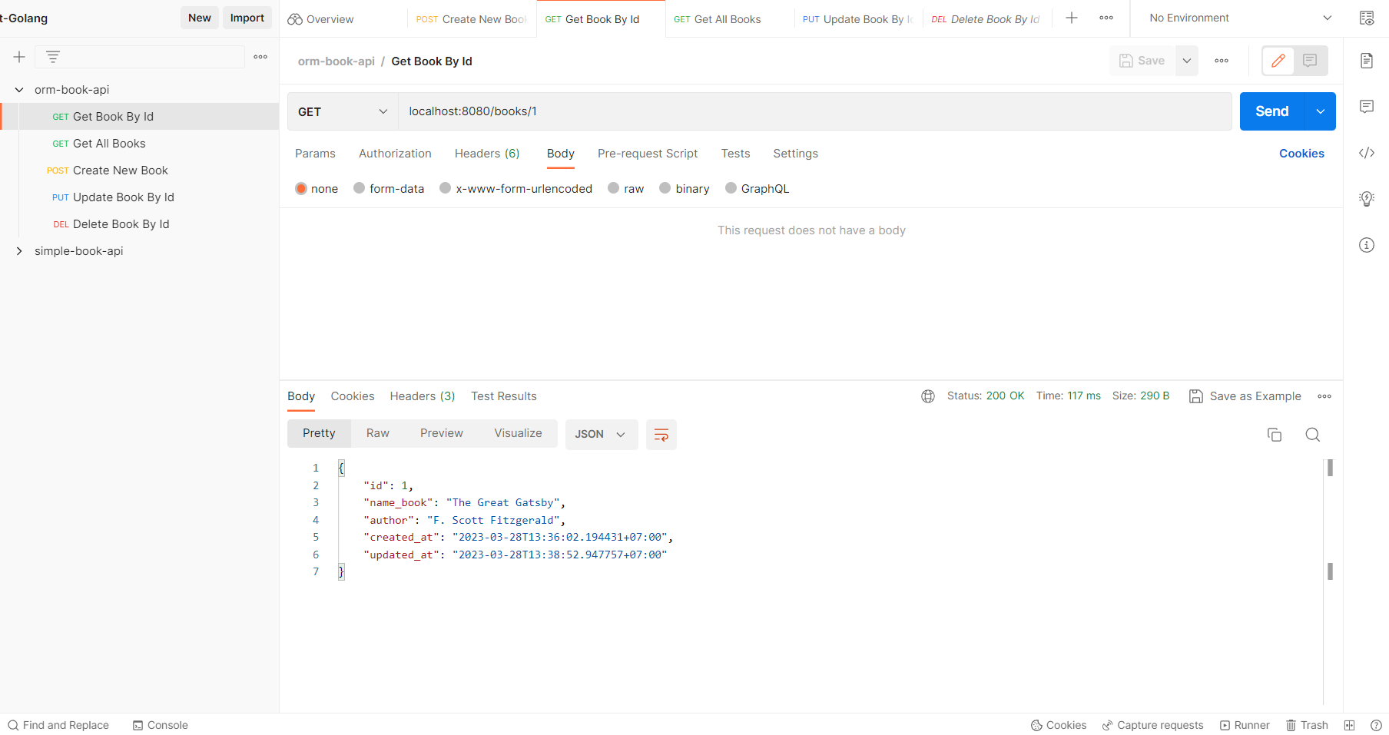Open tab bar more options ellipsis
The image size is (1389, 735).
click(1106, 18)
